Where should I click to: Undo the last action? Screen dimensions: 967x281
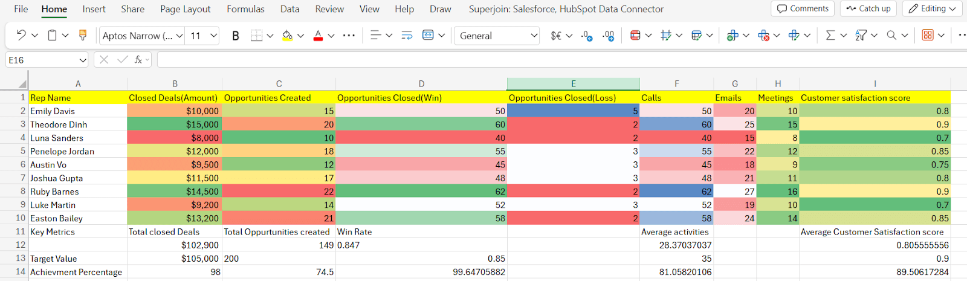tap(21, 36)
